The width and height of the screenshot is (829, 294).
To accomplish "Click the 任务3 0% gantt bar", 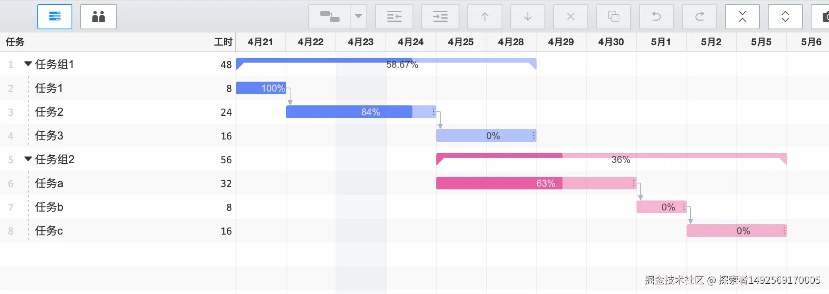I will pyautogui.click(x=486, y=136).
